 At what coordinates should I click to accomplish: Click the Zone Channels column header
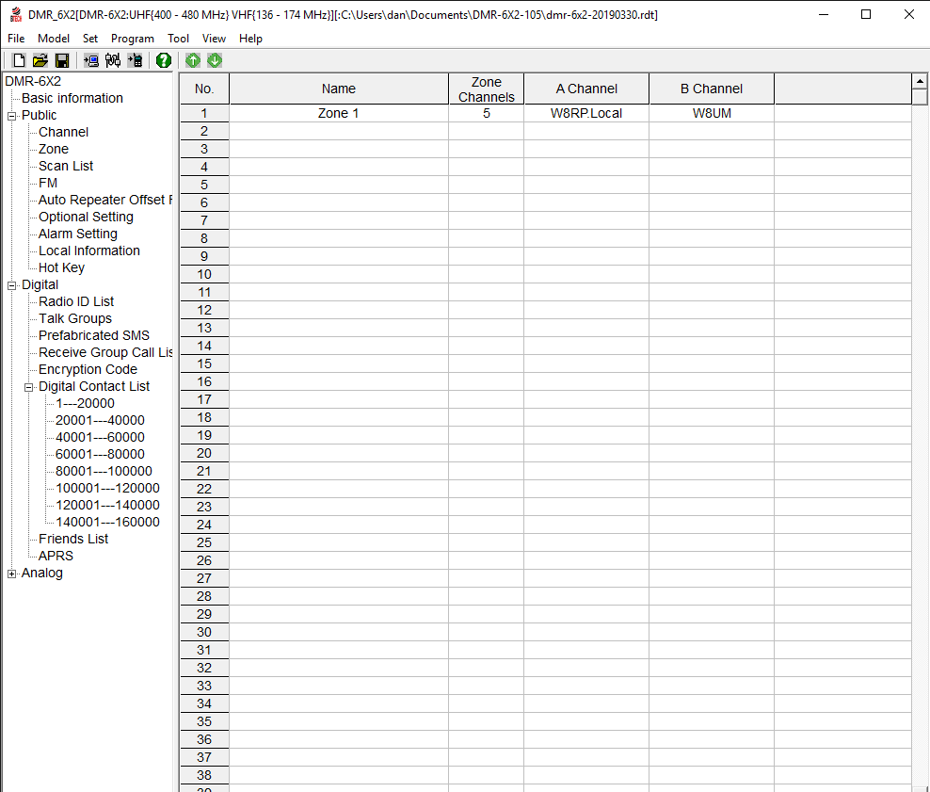pos(486,89)
